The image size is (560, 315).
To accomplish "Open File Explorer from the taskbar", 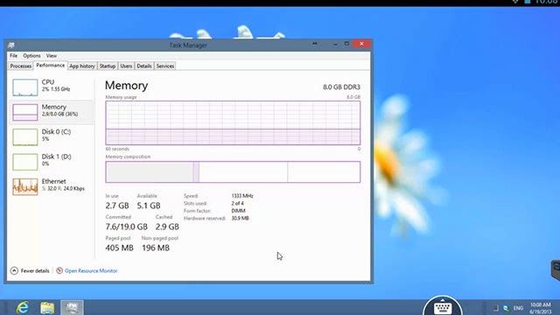I will pyautogui.click(x=47, y=307).
